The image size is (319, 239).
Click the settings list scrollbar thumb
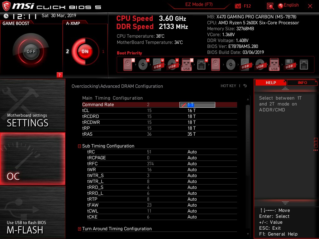(248, 140)
